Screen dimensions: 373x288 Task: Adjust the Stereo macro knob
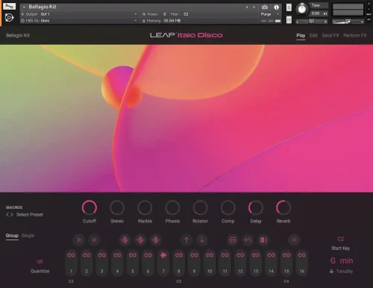coord(117,207)
